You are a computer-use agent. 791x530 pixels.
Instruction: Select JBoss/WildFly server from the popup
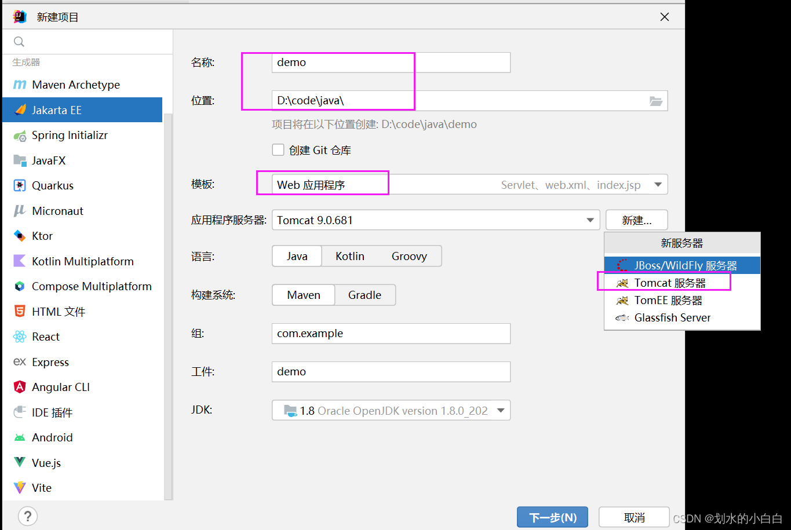[x=682, y=265]
